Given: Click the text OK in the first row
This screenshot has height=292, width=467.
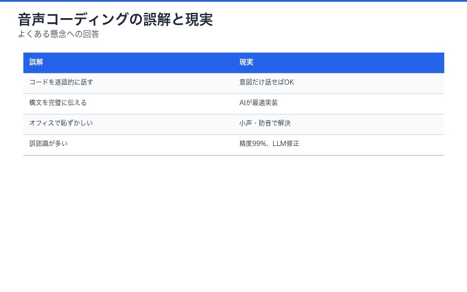Looking at the screenshot, I should (289, 82).
